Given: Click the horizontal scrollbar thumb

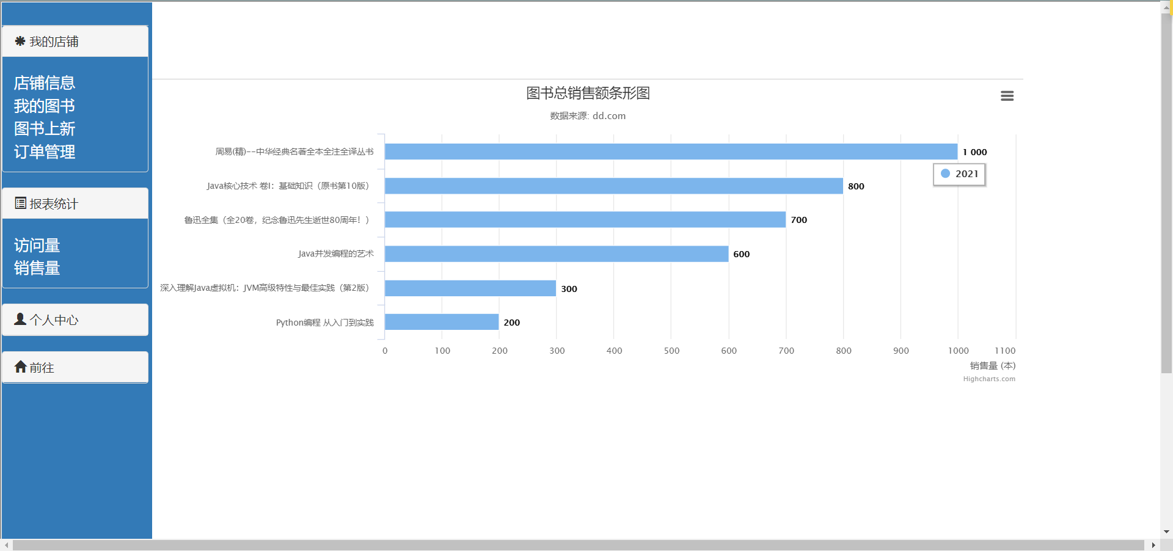Looking at the screenshot, I should [578, 545].
